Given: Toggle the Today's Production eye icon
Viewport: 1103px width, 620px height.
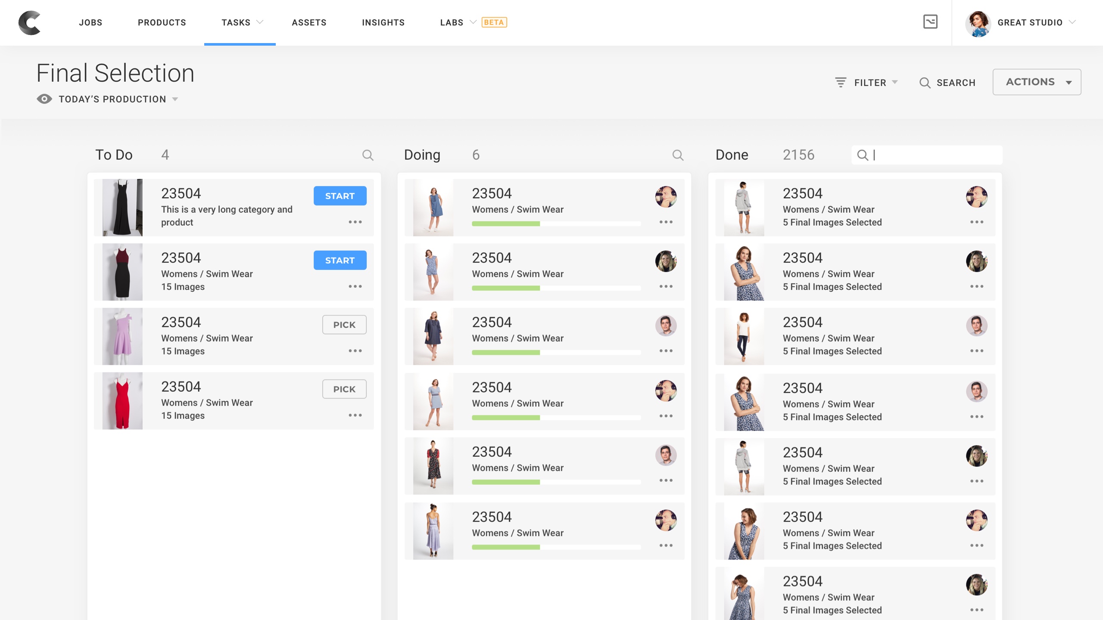Looking at the screenshot, I should pyautogui.click(x=44, y=99).
